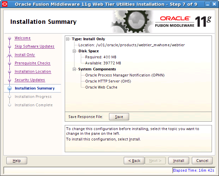Click the Welcome step bullet icon
Viewport: 219px width, 176px height.
pos(9,38)
